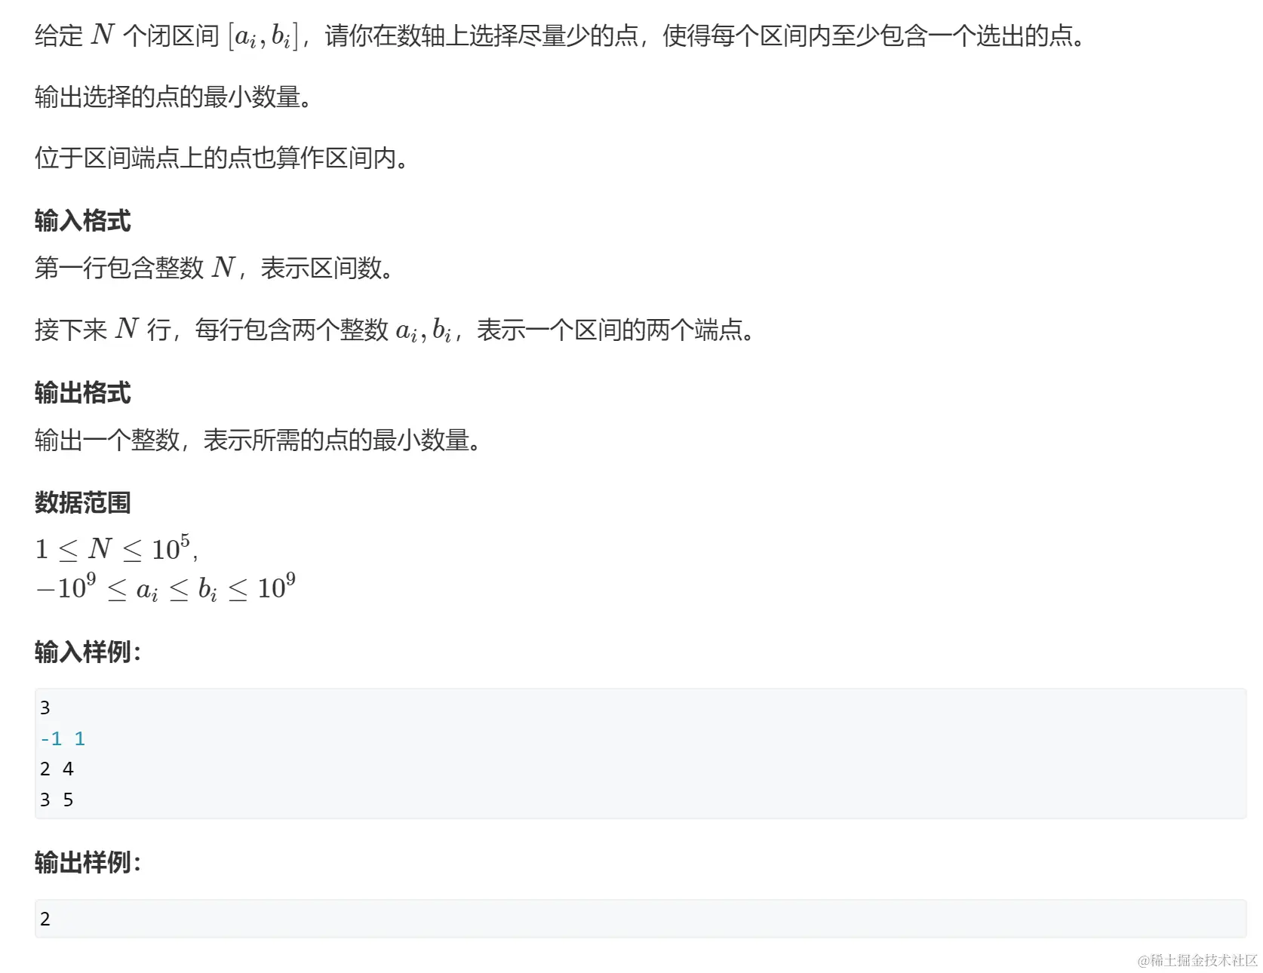Image resolution: width=1263 pixels, height=973 pixels.
Task: Click the 输出选择的点的最小数量 sentence
Action: click(173, 97)
